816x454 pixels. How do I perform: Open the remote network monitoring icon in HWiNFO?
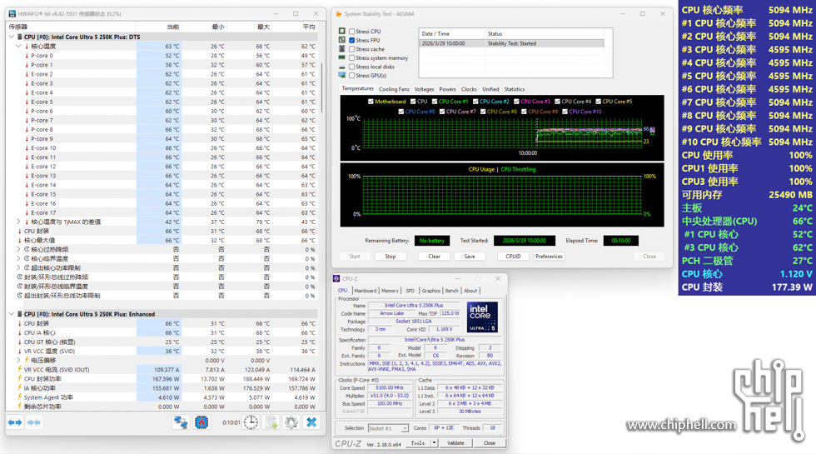tap(181, 422)
